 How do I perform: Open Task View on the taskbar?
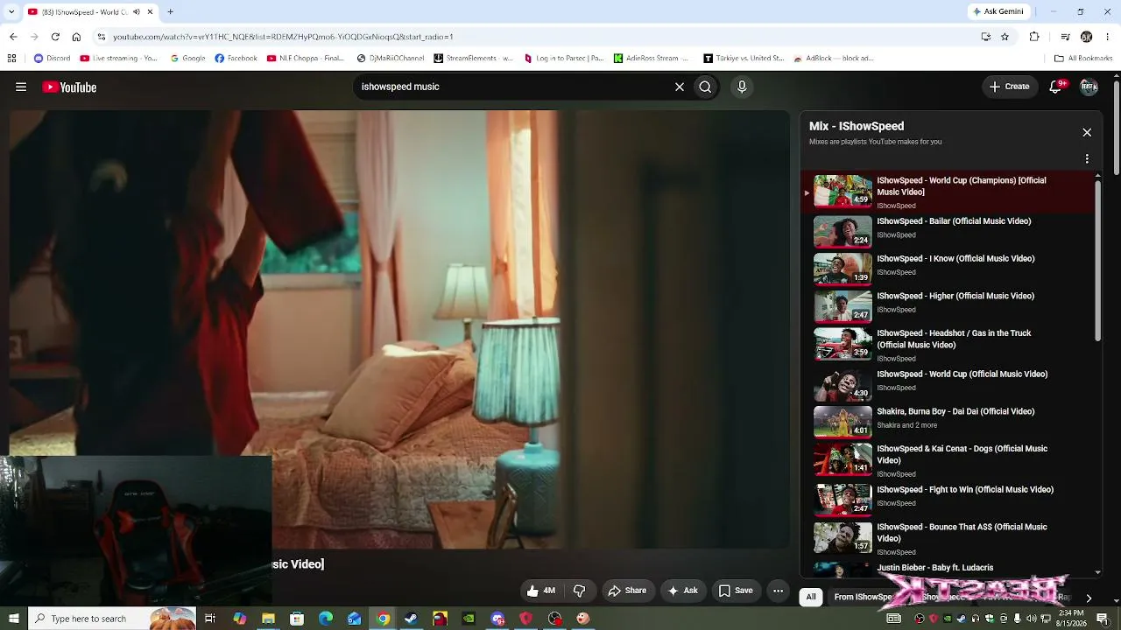[x=210, y=619]
